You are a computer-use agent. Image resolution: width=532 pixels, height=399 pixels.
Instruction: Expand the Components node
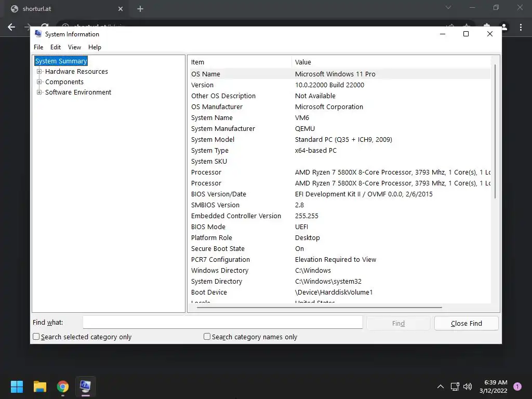click(x=39, y=82)
